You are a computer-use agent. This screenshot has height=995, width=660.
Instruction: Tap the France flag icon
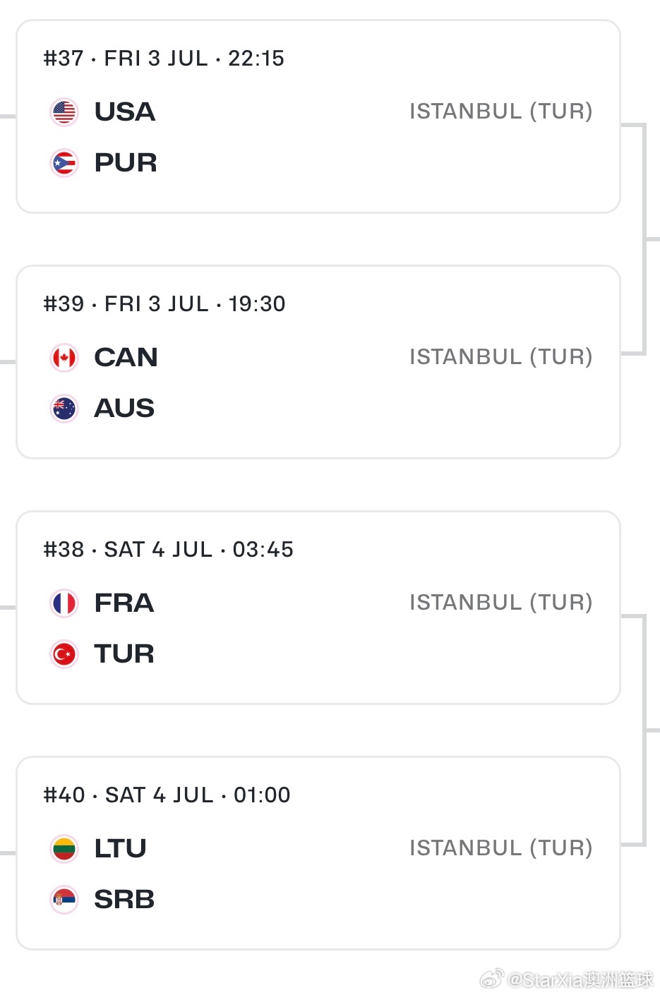[x=64, y=603]
